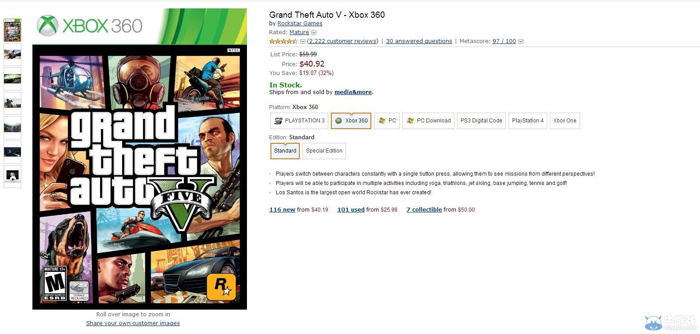
Task: Pick the PS3 Digital Code platform
Action: coord(481,121)
